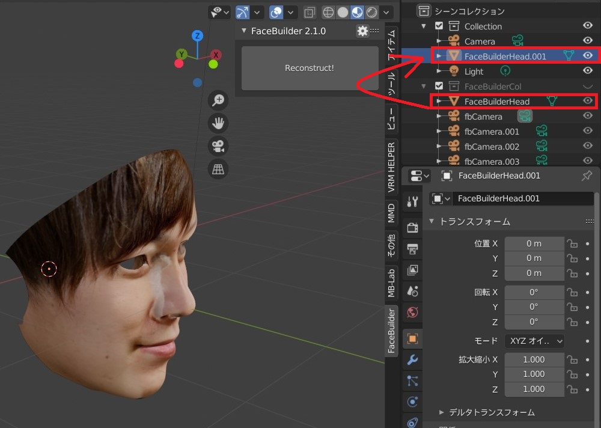Hide FaceBuilderHead.001 via its eye icon

click(x=588, y=55)
